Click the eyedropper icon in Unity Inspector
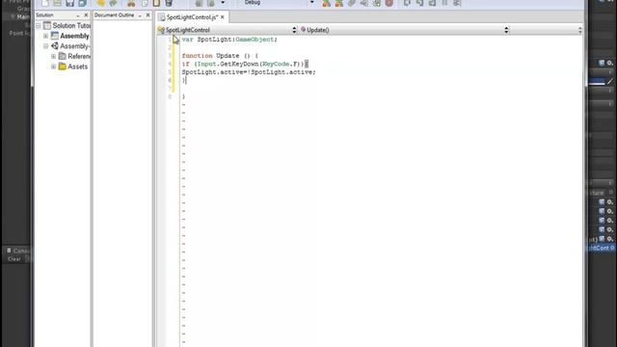This screenshot has height=347, width=617. pyautogui.click(x=610, y=81)
